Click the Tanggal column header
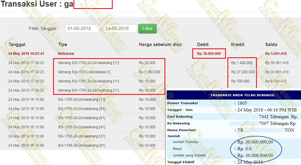This screenshot has width=301, height=165. point(17,45)
